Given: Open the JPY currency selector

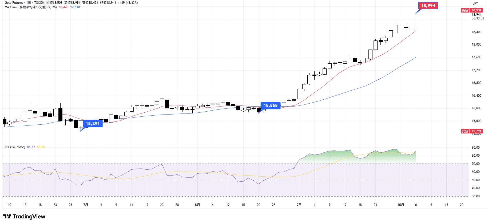Looking at the screenshot, I should coord(475,3).
